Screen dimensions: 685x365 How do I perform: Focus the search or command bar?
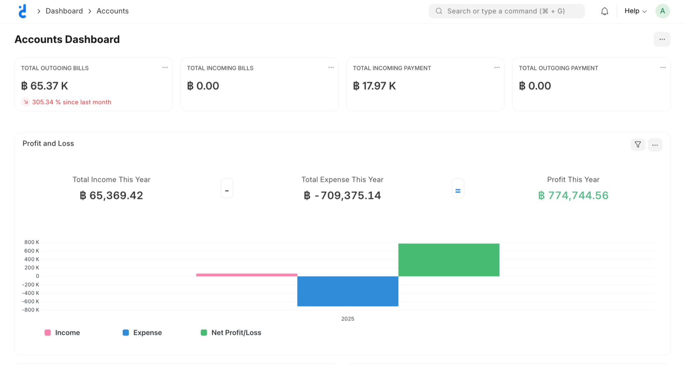click(x=506, y=11)
